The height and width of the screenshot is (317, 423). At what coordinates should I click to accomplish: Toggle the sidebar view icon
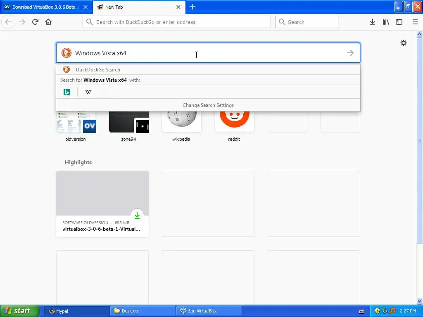[x=399, y=22]
